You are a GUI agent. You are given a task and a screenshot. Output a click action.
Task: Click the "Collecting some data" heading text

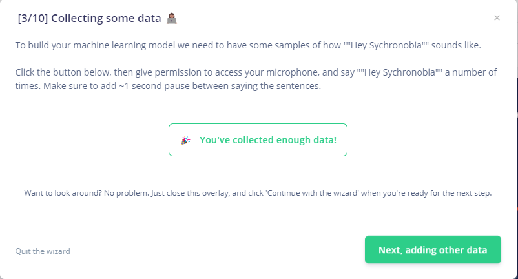point(106,18)
